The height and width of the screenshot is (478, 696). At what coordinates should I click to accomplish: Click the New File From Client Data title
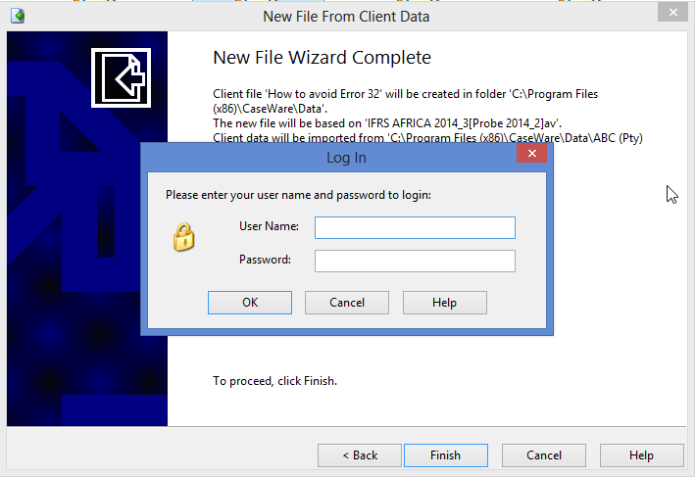pos(346,16)
